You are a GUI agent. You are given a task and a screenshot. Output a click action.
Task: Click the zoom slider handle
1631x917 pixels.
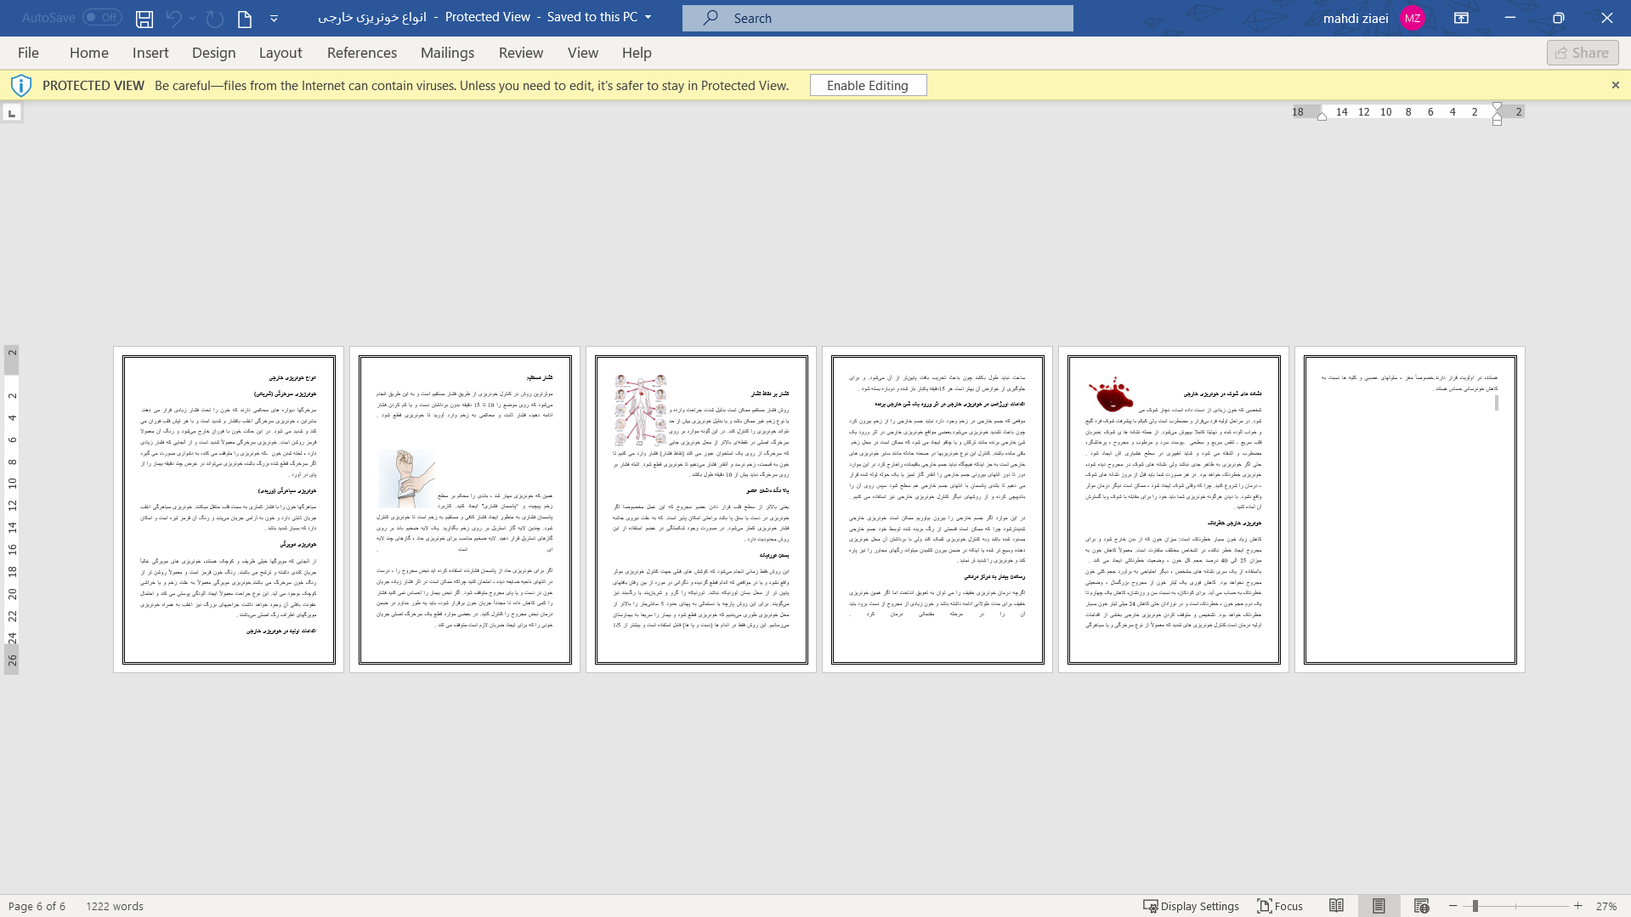[1475, 906]
